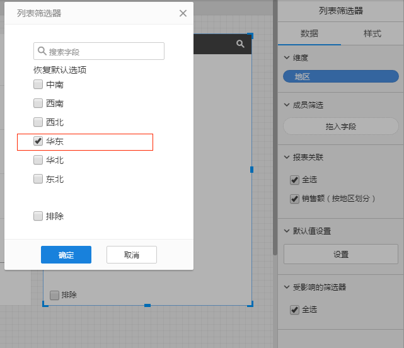404x348 pixels.
Task: Click the widget's right-middle resize handle
Action: (x=251, y=170)
